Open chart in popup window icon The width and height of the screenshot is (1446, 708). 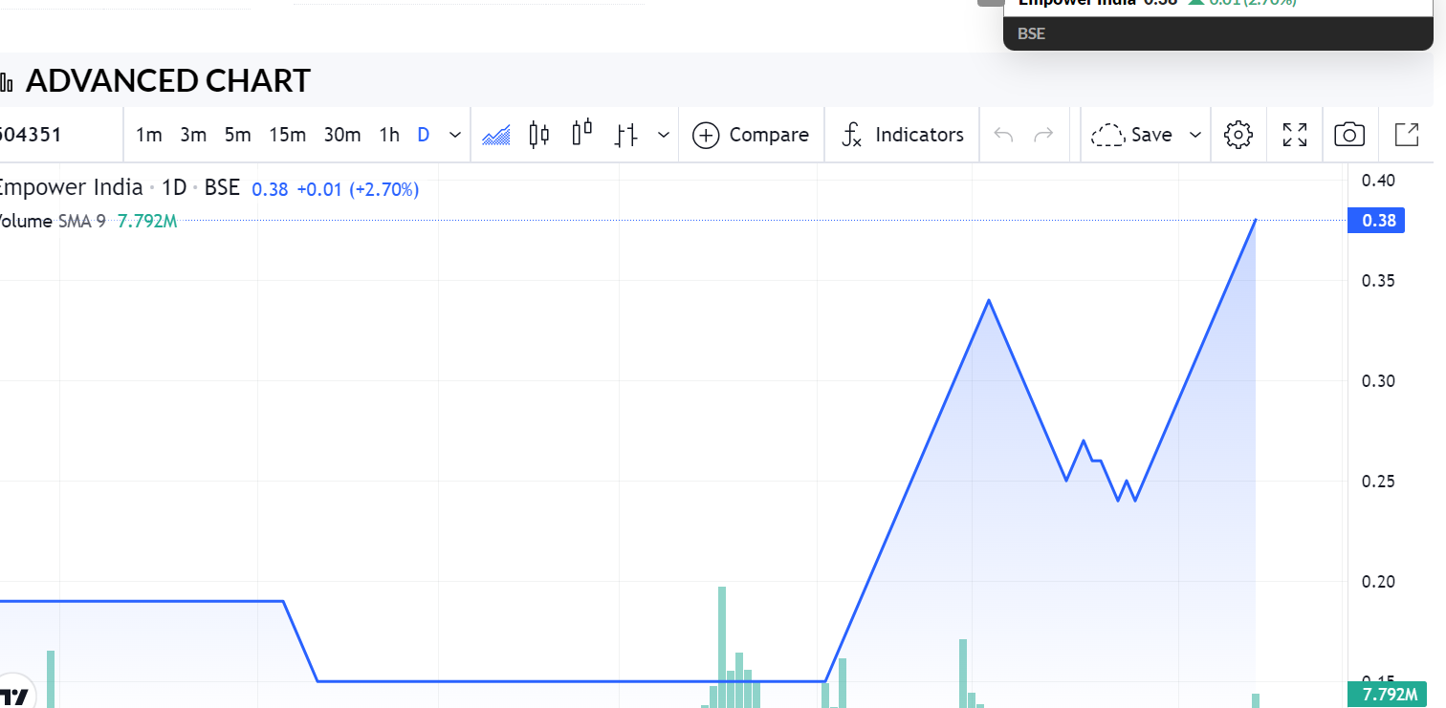click(x=1407, y=135)
